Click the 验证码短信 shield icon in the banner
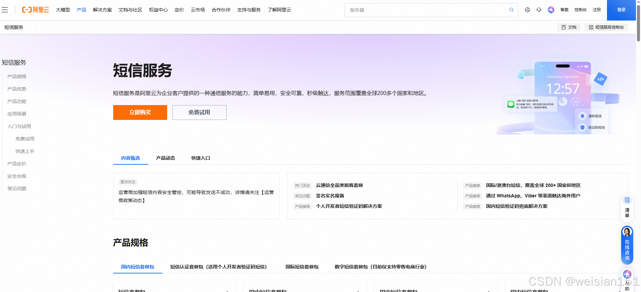The width and height of the screenshot is (641, 292). coord(582,127)
